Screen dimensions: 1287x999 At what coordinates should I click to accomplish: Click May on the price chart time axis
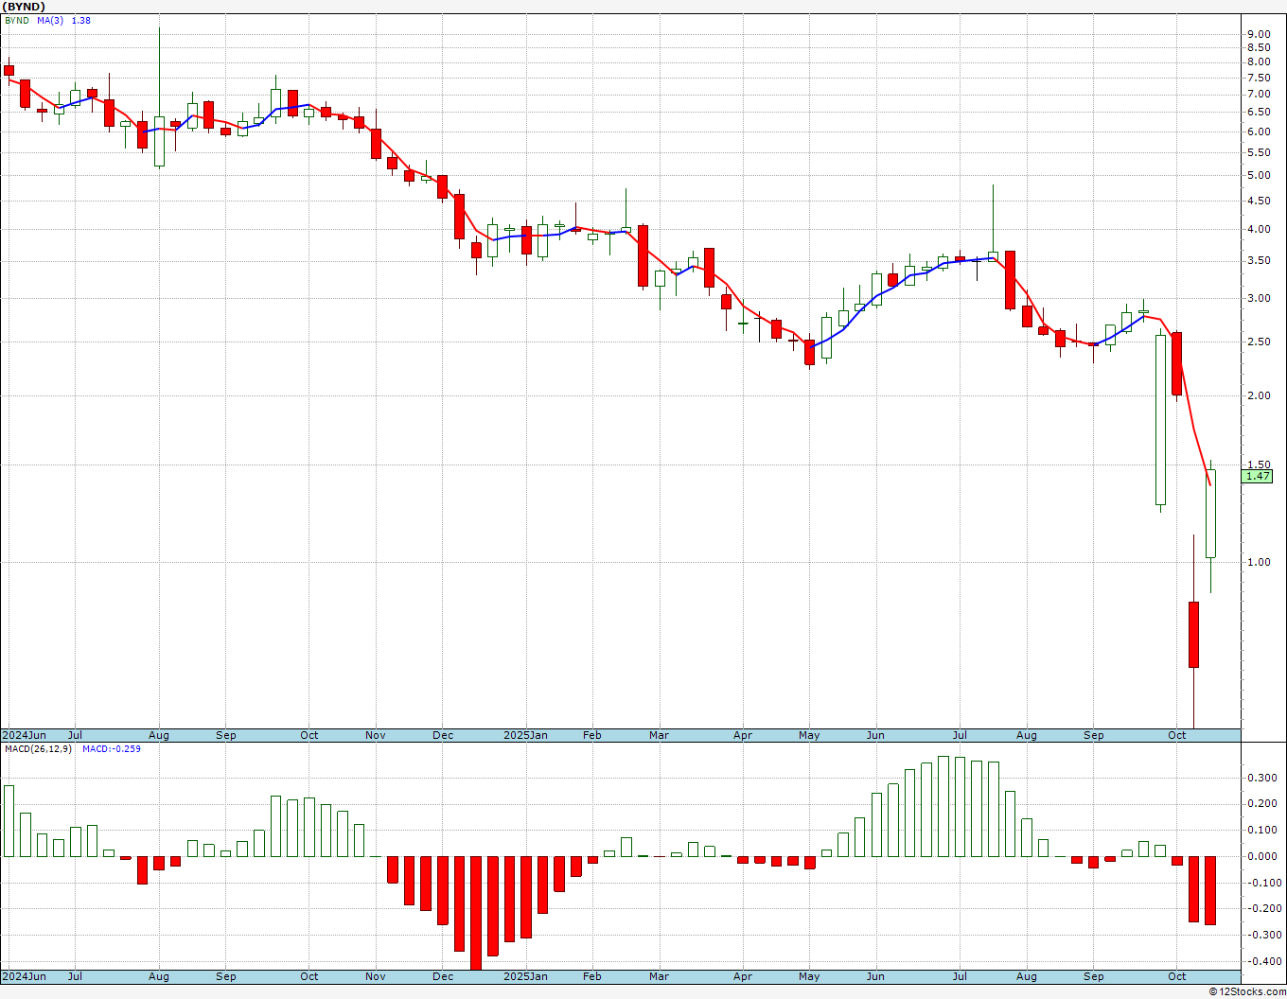809,735
